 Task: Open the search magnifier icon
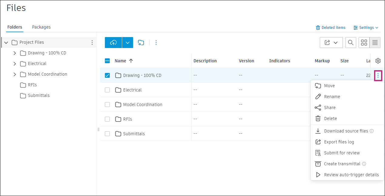tap(350, 43)
